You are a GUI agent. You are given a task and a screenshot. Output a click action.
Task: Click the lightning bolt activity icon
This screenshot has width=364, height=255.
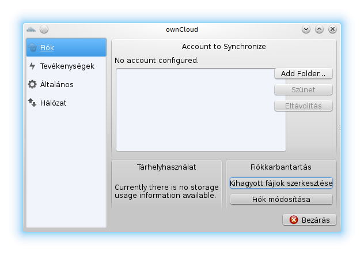point(32,66)
